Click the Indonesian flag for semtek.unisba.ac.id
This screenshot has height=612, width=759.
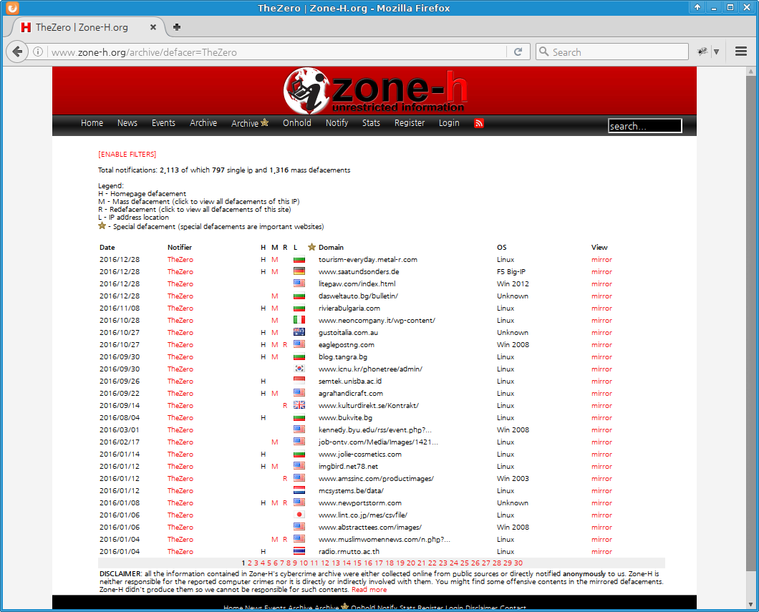pos(299,382)
